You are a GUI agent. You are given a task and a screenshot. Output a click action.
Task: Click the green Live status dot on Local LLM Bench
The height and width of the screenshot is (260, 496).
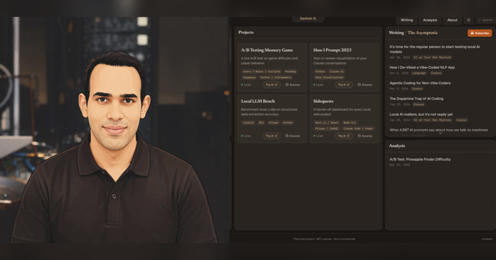point(242,136)
